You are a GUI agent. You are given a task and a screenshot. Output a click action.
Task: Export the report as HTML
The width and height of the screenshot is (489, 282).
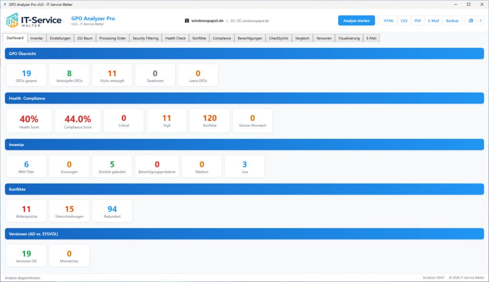pyautogui.click(x=388, y=21)
